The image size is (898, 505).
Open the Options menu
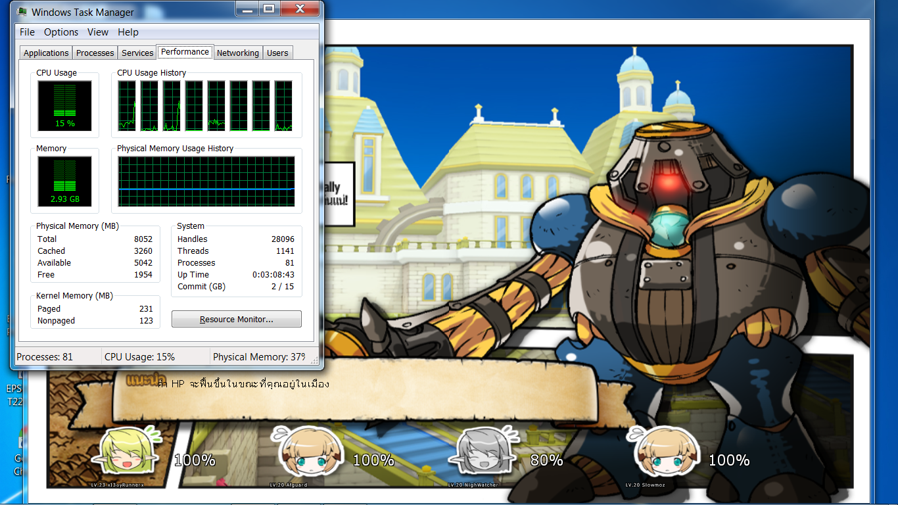click(x=61, y=32)
